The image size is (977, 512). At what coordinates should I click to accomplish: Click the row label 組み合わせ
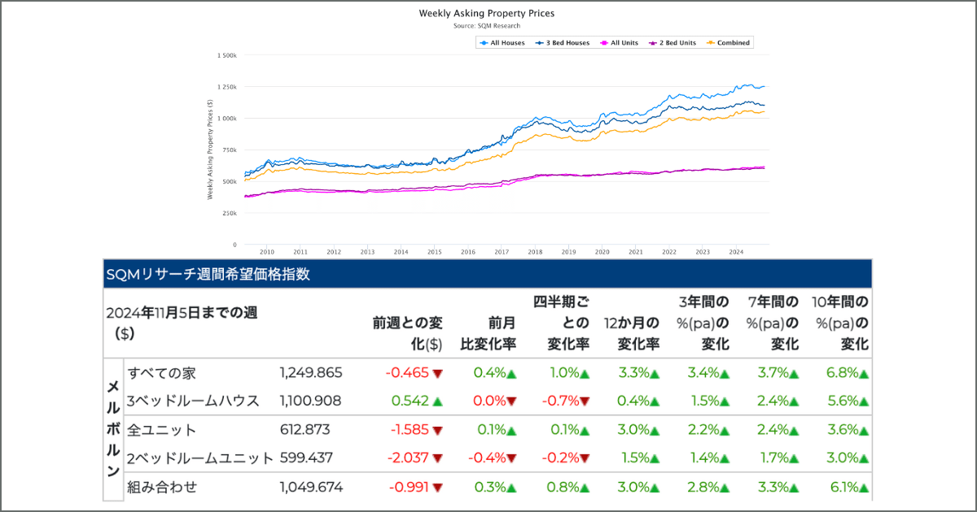coord(162,488)
